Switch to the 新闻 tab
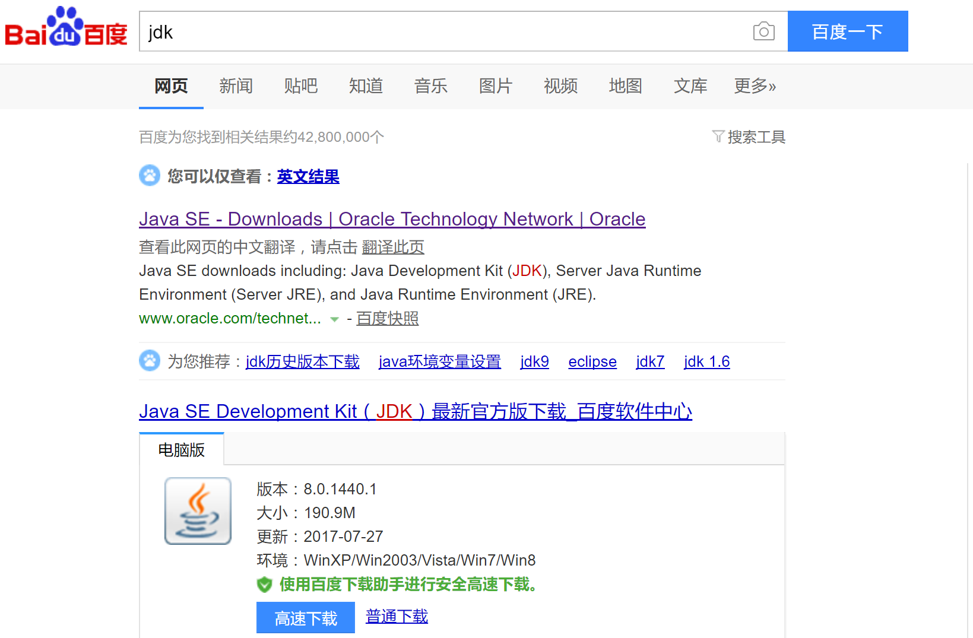 tap(236, 86)
